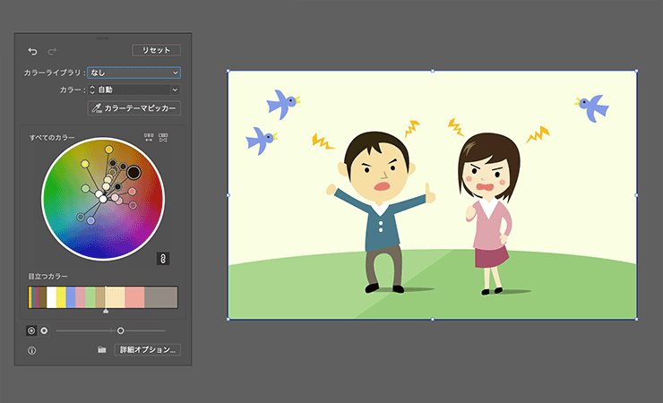Image resolution: width=663 pixels, height=403 pixels.
Task: Click the brightness slider handle below swatches
Action: coord(121,330)
